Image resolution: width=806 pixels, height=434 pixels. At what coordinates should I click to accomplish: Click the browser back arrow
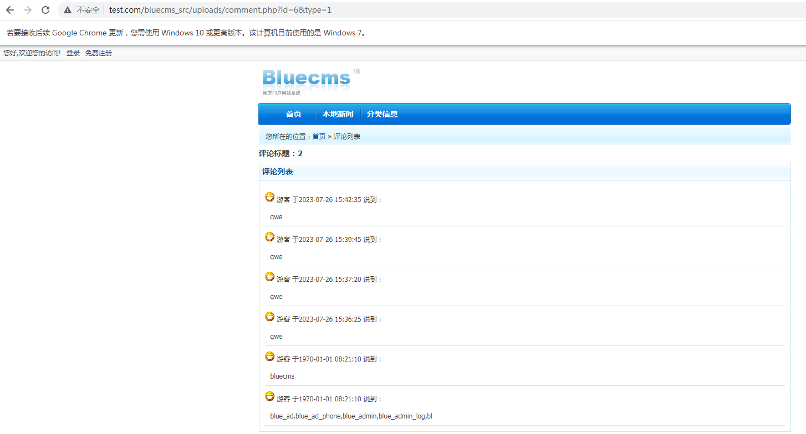tap(10, 10)
